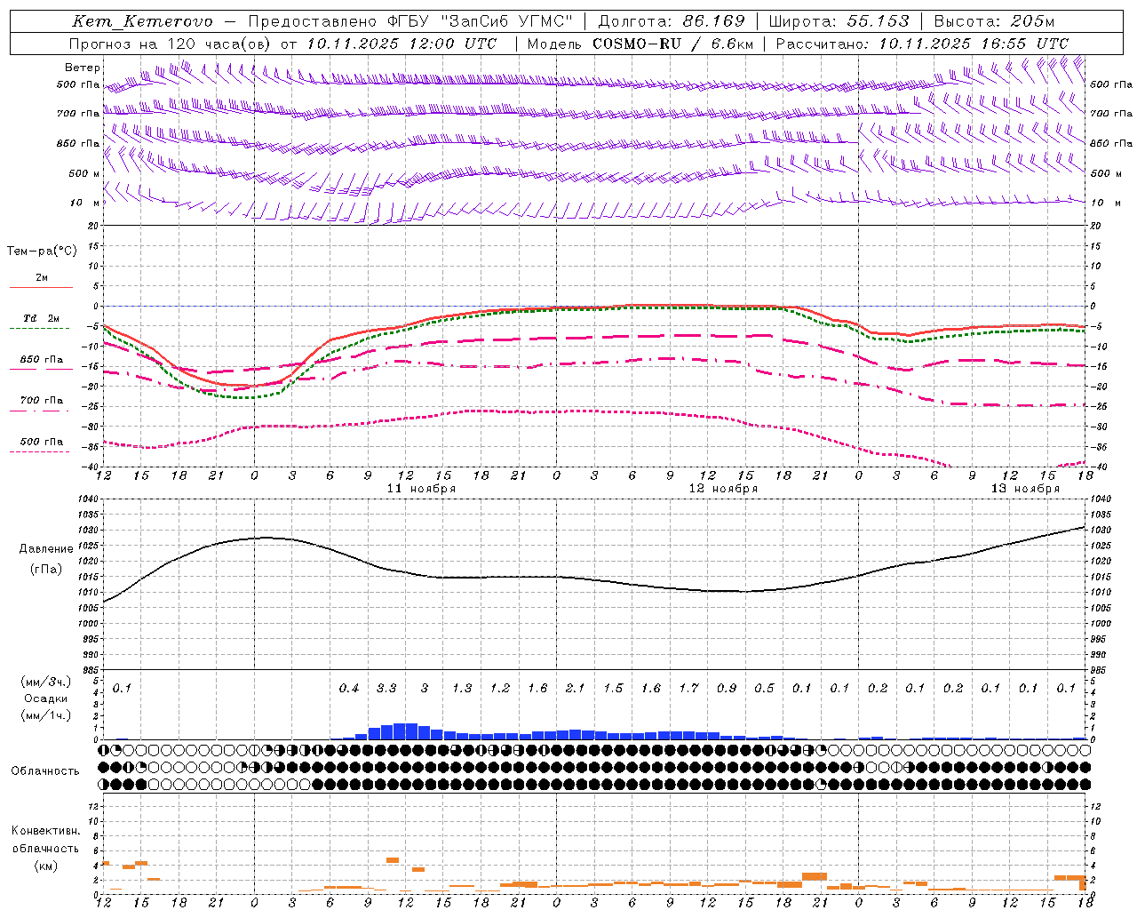Select the Td 2м dew point legend entry

coord(42,318)
